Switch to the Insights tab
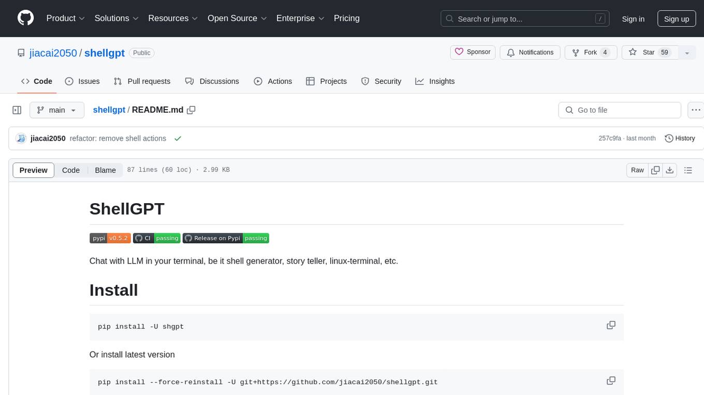 [435, 81]
